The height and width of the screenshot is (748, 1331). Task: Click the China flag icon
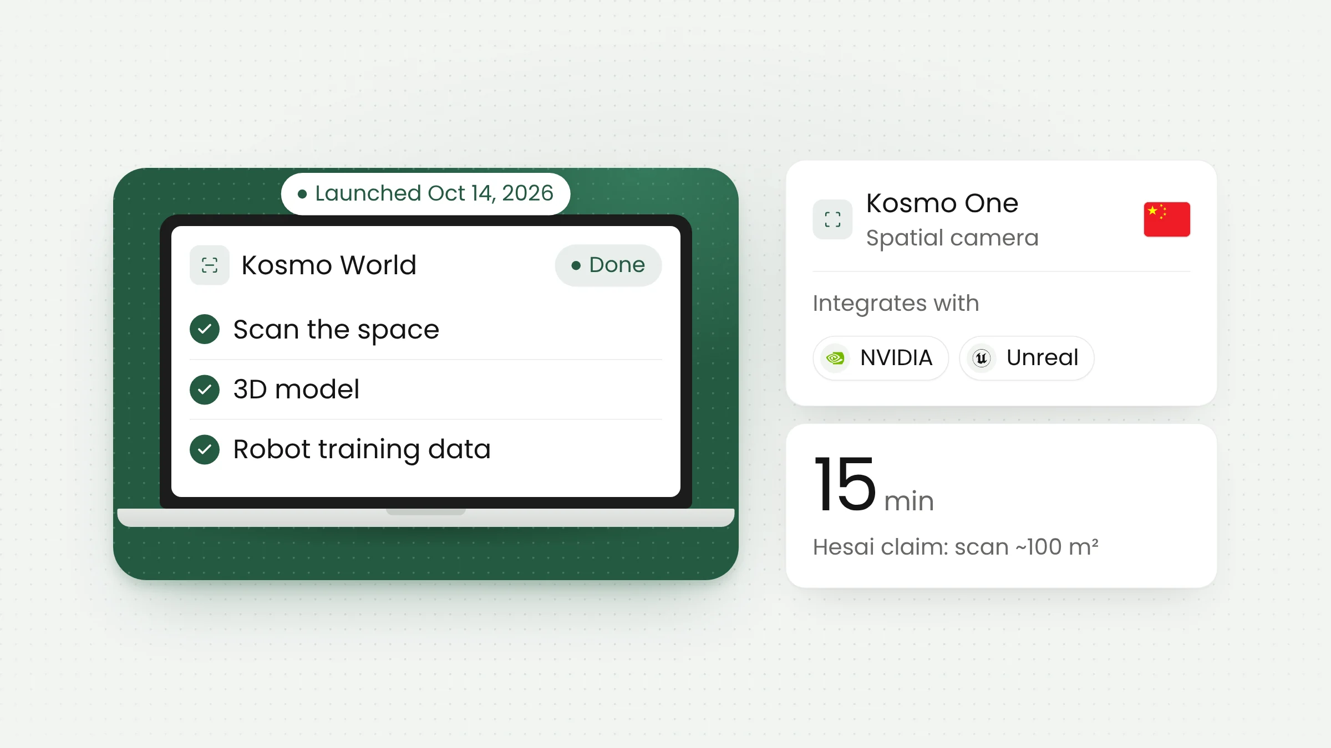[1167, 219]
